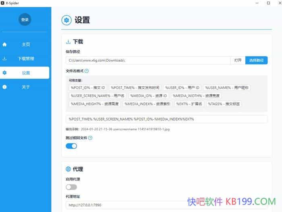
Task: Enable the 启用代理 switch
Action: pos(71,187)
